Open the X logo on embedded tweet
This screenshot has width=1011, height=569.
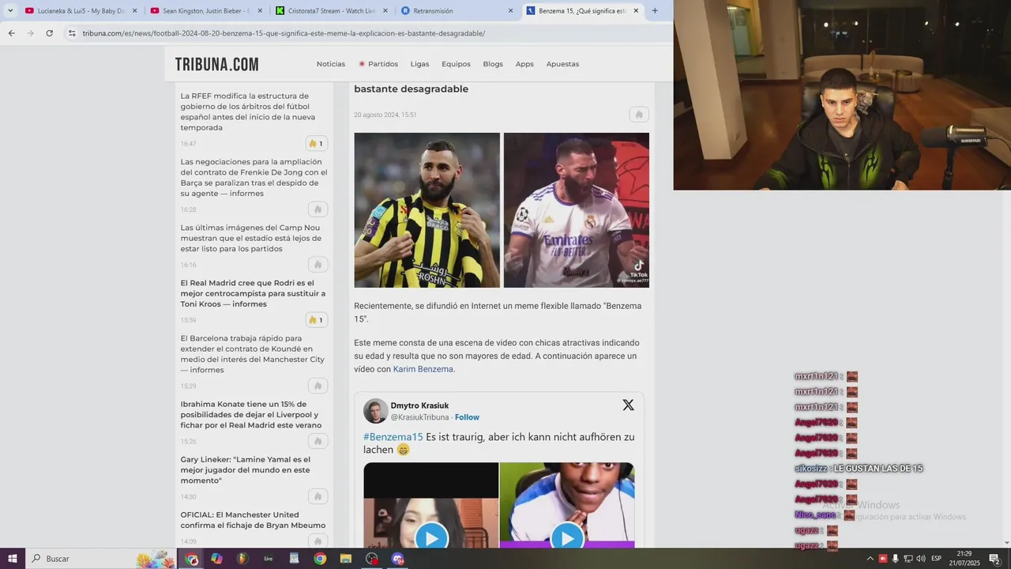[628, 405]
